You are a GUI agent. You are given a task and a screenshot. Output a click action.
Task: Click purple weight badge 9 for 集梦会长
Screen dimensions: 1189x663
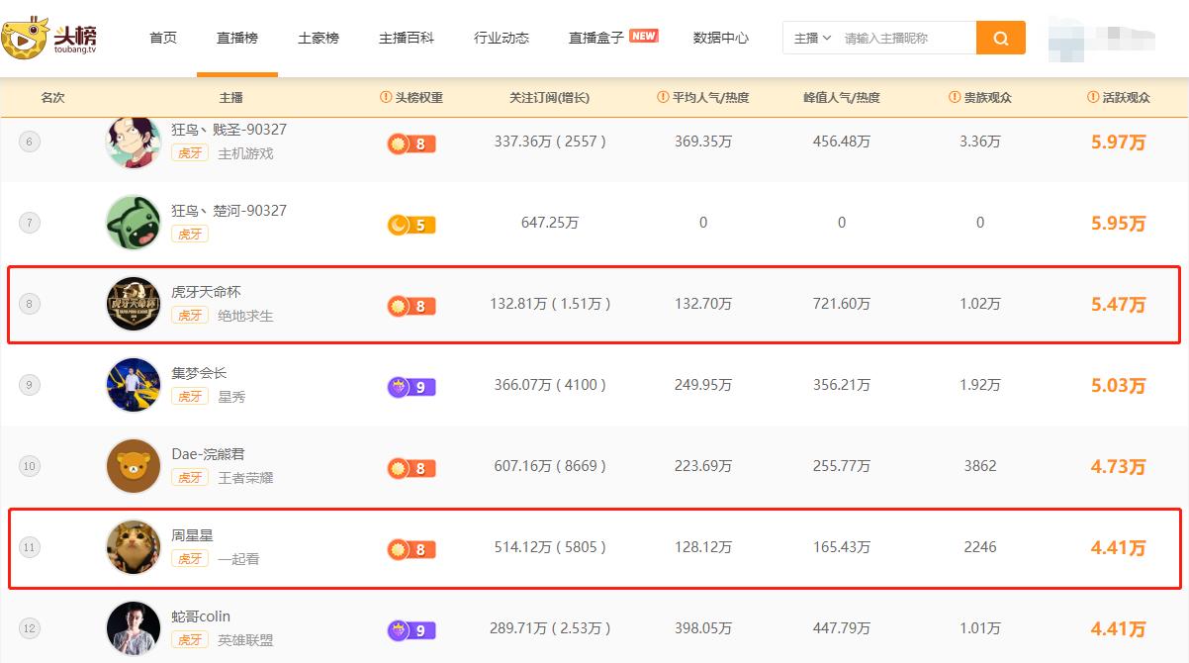click(x=411, y=387)
